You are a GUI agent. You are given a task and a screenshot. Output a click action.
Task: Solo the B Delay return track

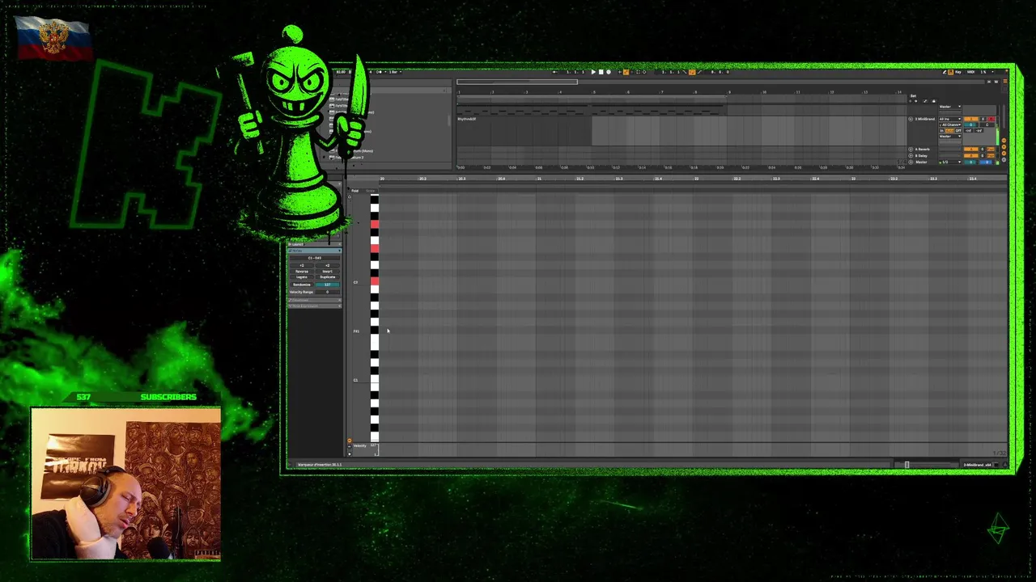tap(983, 156)
